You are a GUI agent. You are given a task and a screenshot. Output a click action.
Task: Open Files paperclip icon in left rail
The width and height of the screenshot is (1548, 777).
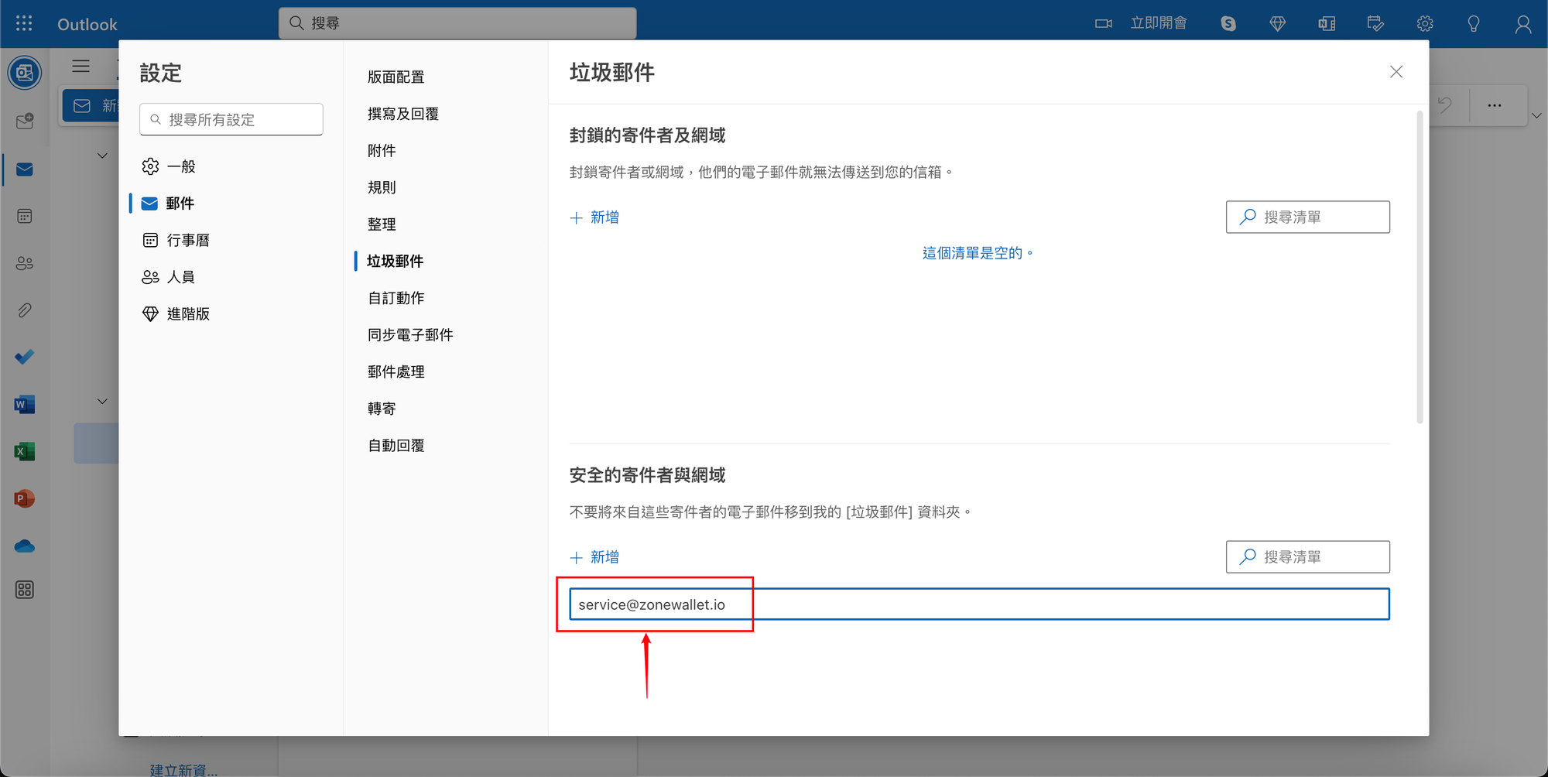(25, 310)
